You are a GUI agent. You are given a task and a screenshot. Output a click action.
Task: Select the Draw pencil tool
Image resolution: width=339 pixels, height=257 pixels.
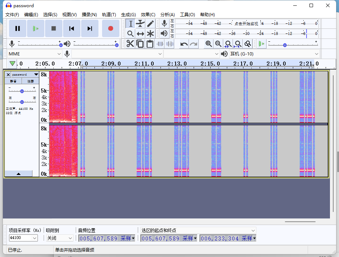[x=150, y=23]
